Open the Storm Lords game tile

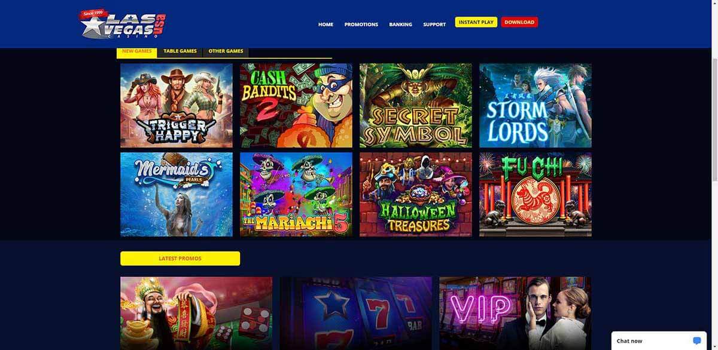click(x=536, y=106)
